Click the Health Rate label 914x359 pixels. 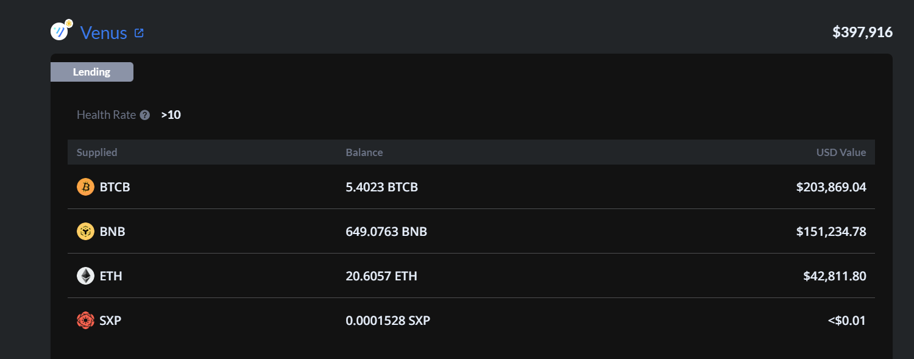tap(106, 115)
